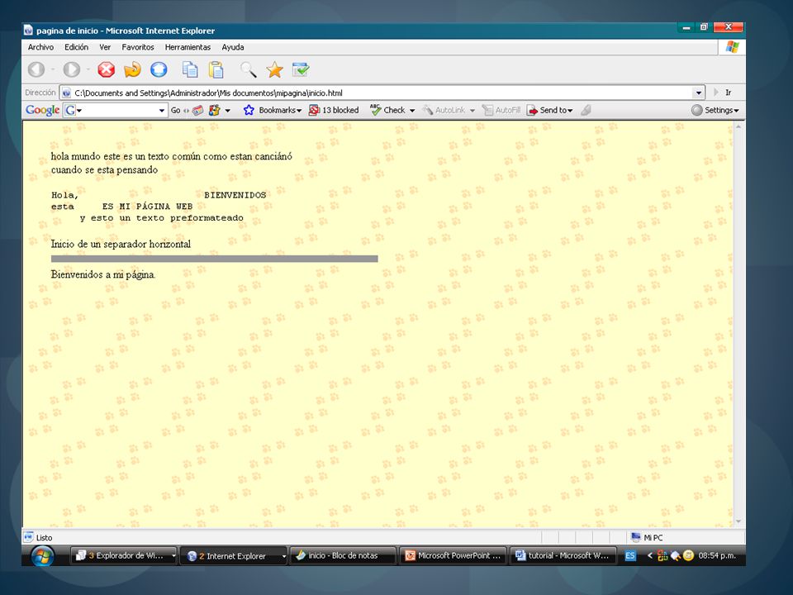The image size is (793, 595).
Task: Click the address bar path field
Action: tap(382, 93)
